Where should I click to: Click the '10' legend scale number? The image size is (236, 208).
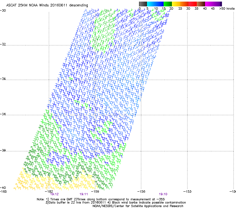(x=156, y=9)
